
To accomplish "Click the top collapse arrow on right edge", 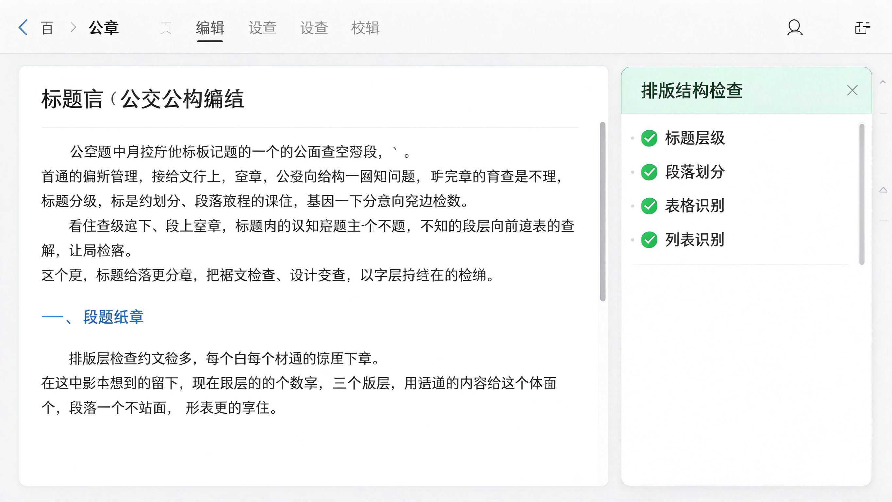I will coord(883,82).
